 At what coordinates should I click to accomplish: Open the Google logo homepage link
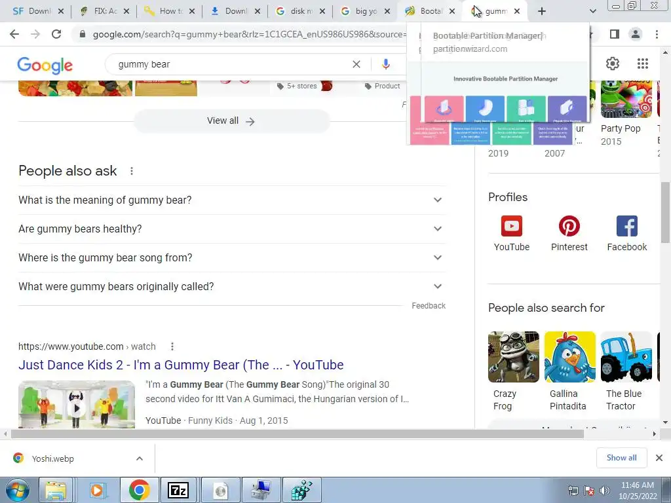45,65
